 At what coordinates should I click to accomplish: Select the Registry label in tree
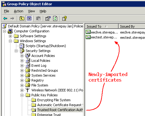[x=37, y=80]
